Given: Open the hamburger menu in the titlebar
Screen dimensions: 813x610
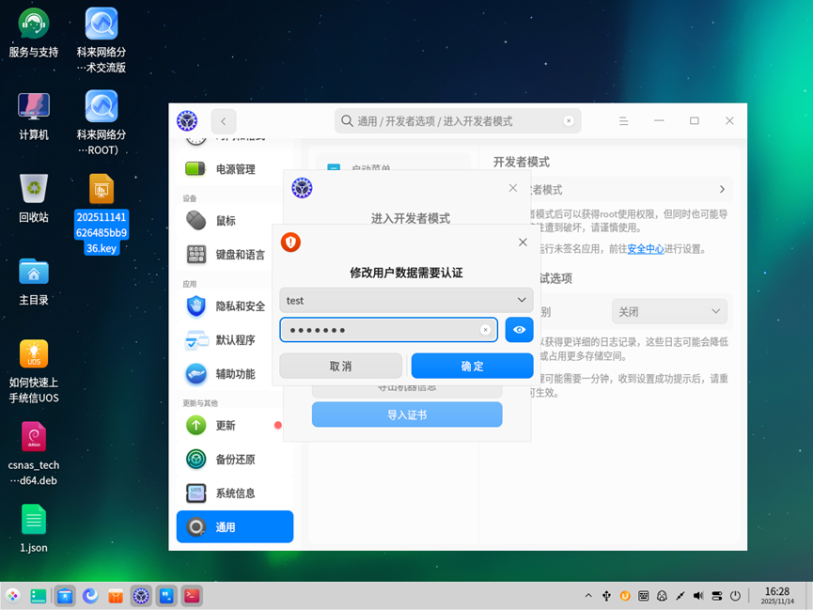Looking at the screenshot, I should click(x=623, y=120).
